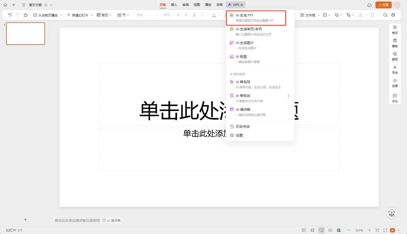Image resolution: width=407 pixels, height=234 pixels.
Task: Open the font color swatch control
Action: 214,15
